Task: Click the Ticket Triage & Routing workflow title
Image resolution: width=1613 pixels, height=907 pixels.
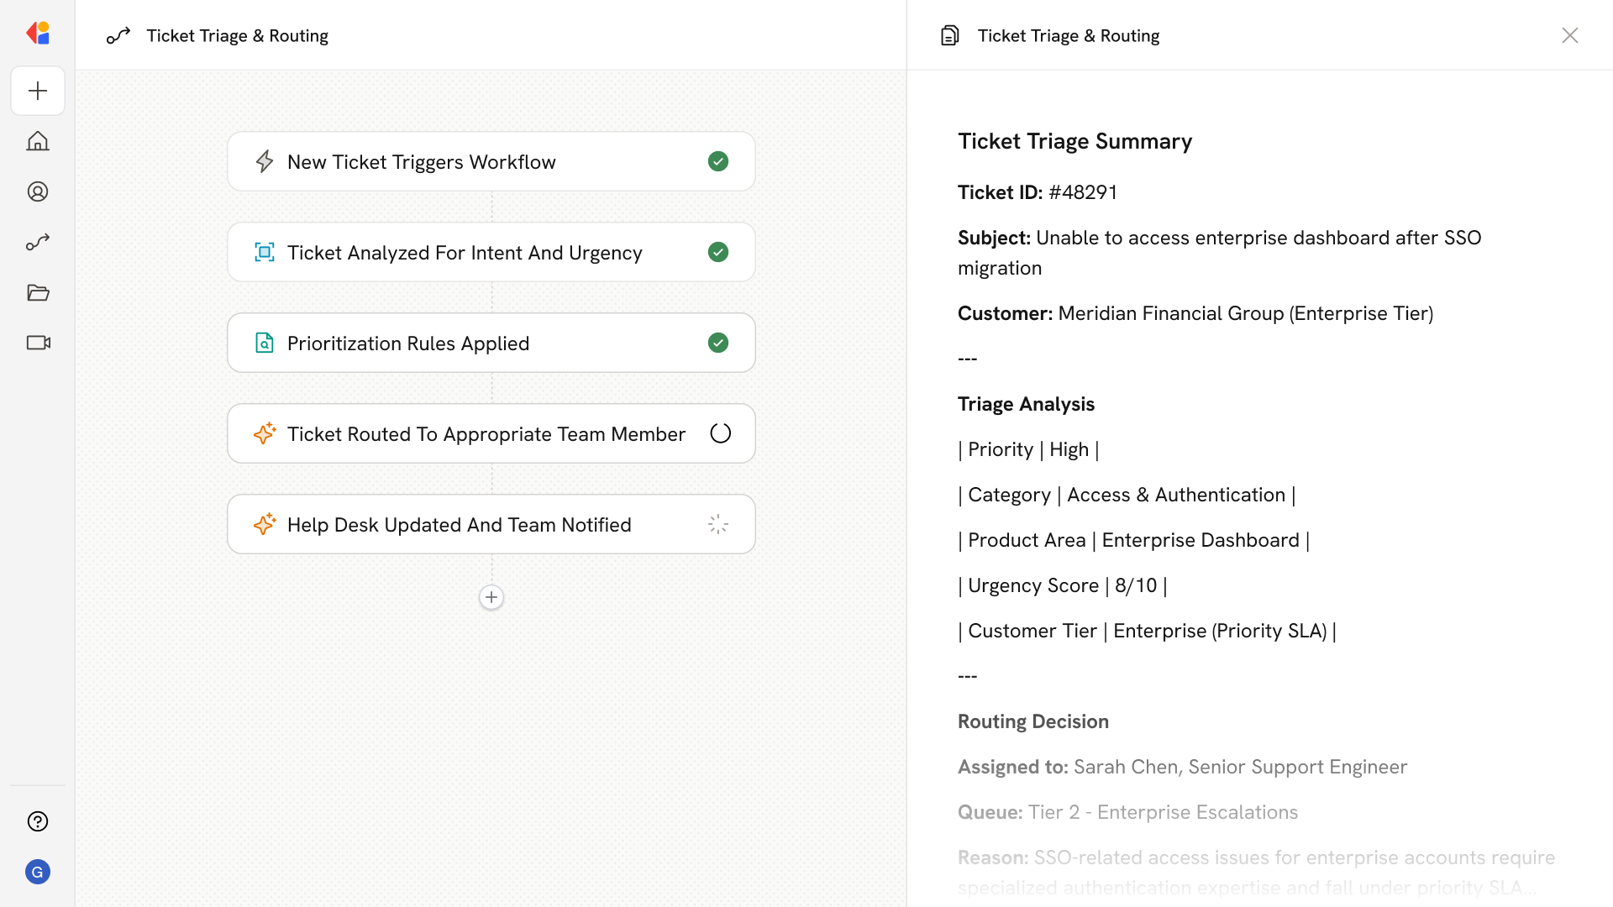Action: [x=237, y=35]
